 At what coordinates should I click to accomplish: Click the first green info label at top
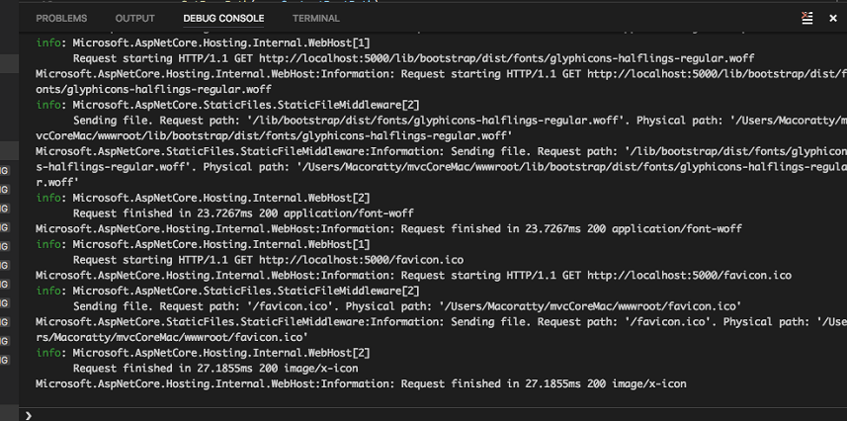click(48, 42)
